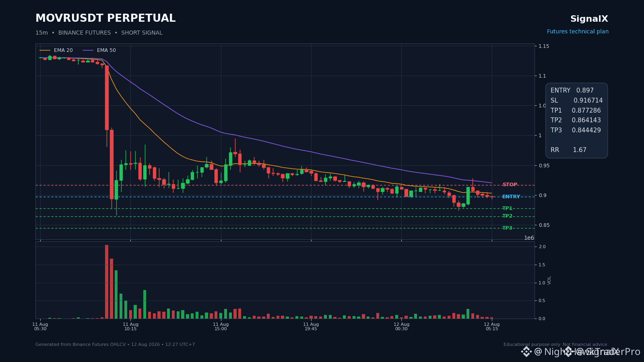644x362 pixels.
Task: Click the 11 Aug 10:15 time label
Action: (130, 327)
